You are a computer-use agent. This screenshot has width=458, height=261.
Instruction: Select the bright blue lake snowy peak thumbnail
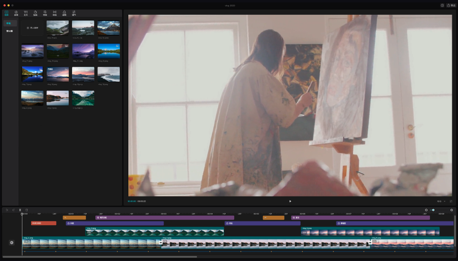[x=109, y=51]
